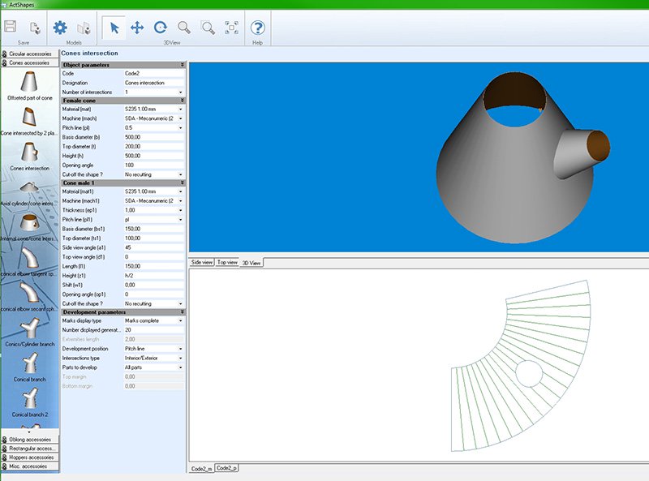Click the zoom-to-fit frame icon
The width and height of the screenshot is (649, 481).
[x=231, y=27]
